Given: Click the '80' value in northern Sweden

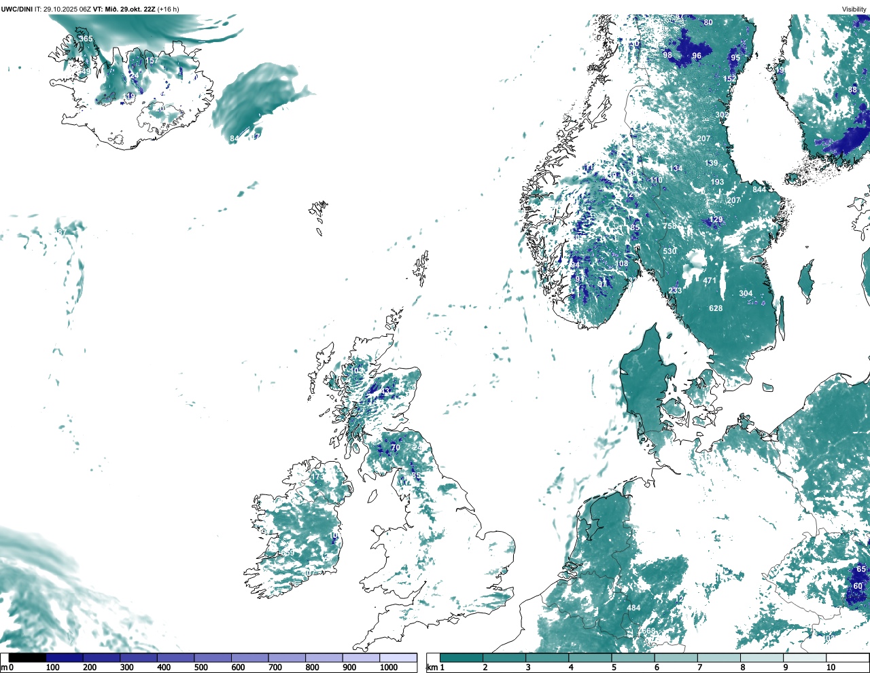Looking at the screenshot, I should tap(708, 22).
